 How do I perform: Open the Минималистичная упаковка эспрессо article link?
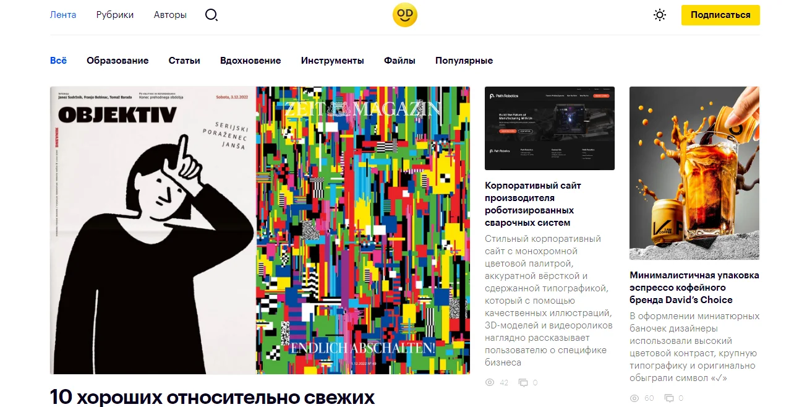694,288
